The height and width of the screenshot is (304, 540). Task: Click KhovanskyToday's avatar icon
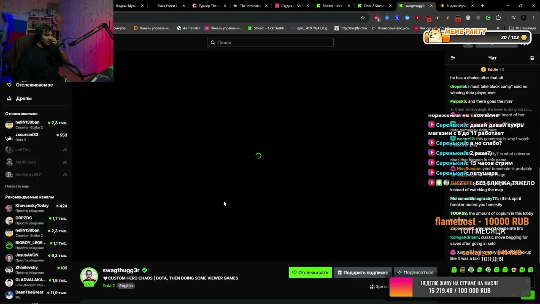click(x=9, y=208)
